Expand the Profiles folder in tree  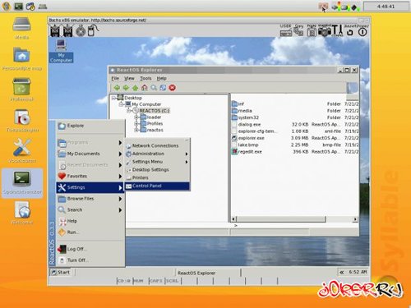136,124
